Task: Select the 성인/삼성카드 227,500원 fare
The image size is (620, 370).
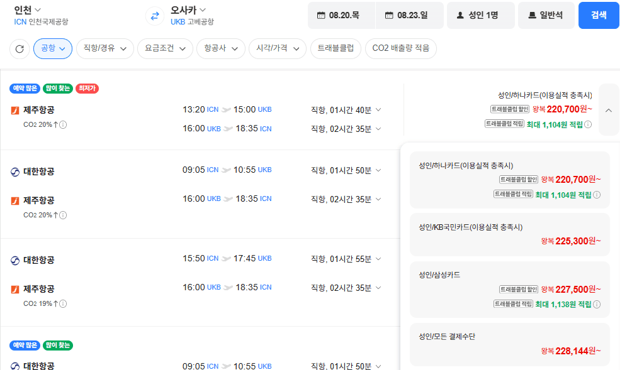Action: tap(510, 290)
